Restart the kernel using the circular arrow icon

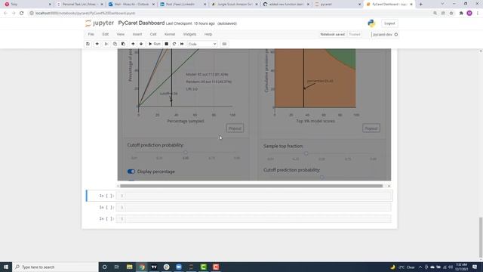coord(174,44)
